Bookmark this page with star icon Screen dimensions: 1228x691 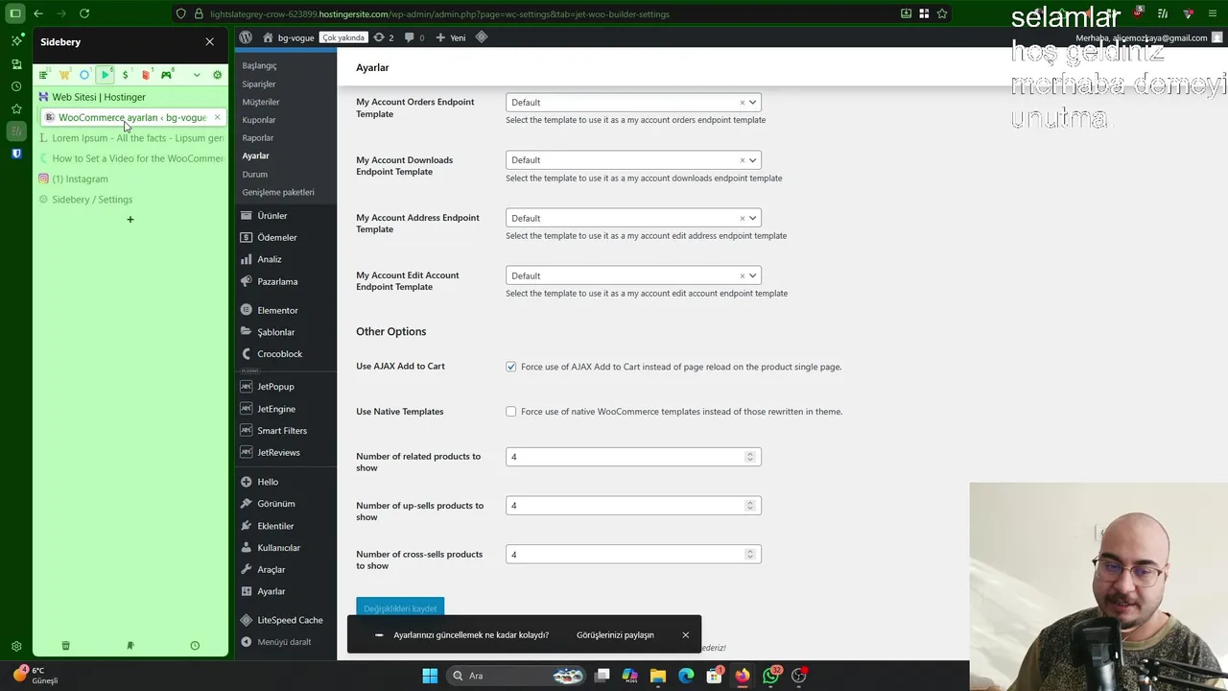pyautogui.click(x=942, y=13)
